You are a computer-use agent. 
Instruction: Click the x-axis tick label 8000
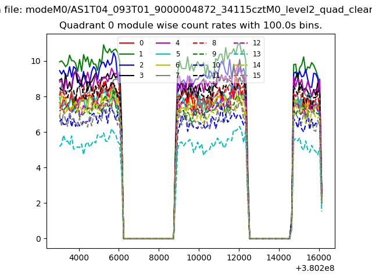point(159,257)
